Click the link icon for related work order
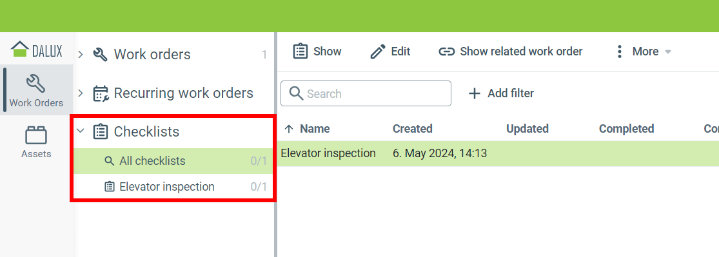This screenshot has width=719, height=257. click(447, 52)
